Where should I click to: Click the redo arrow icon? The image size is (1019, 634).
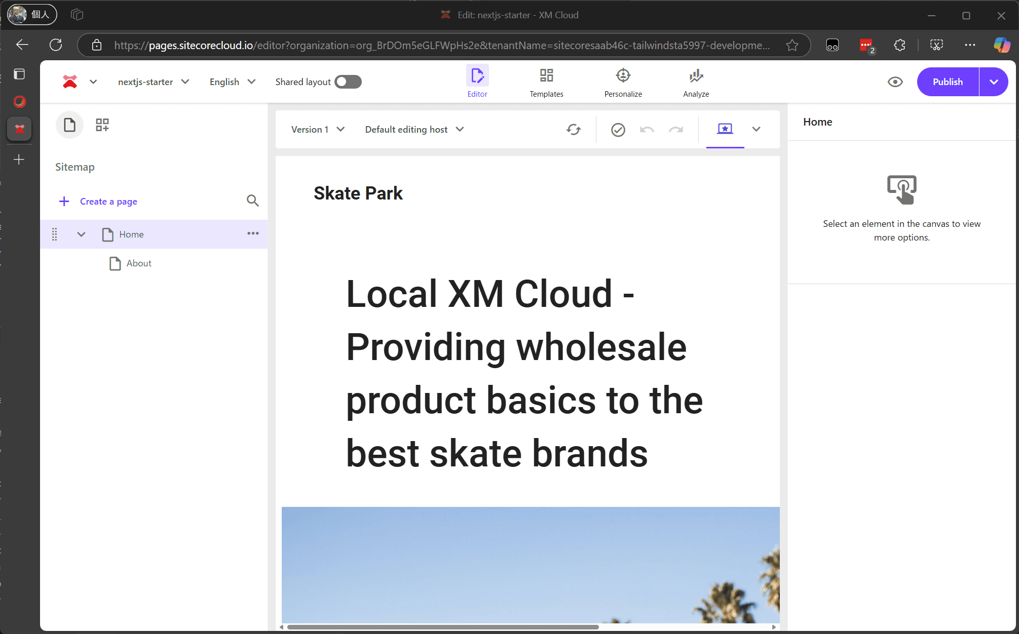click(x=676, y=130)
